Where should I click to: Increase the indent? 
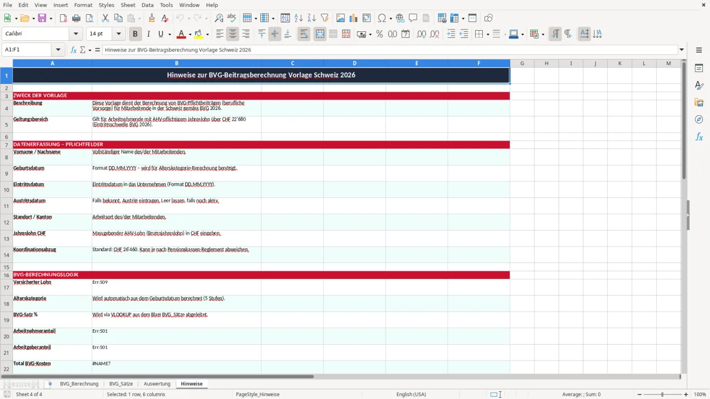451,34
